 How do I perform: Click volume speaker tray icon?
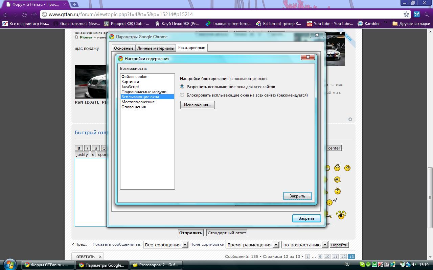pyautogui.click(x=414, y=265)
